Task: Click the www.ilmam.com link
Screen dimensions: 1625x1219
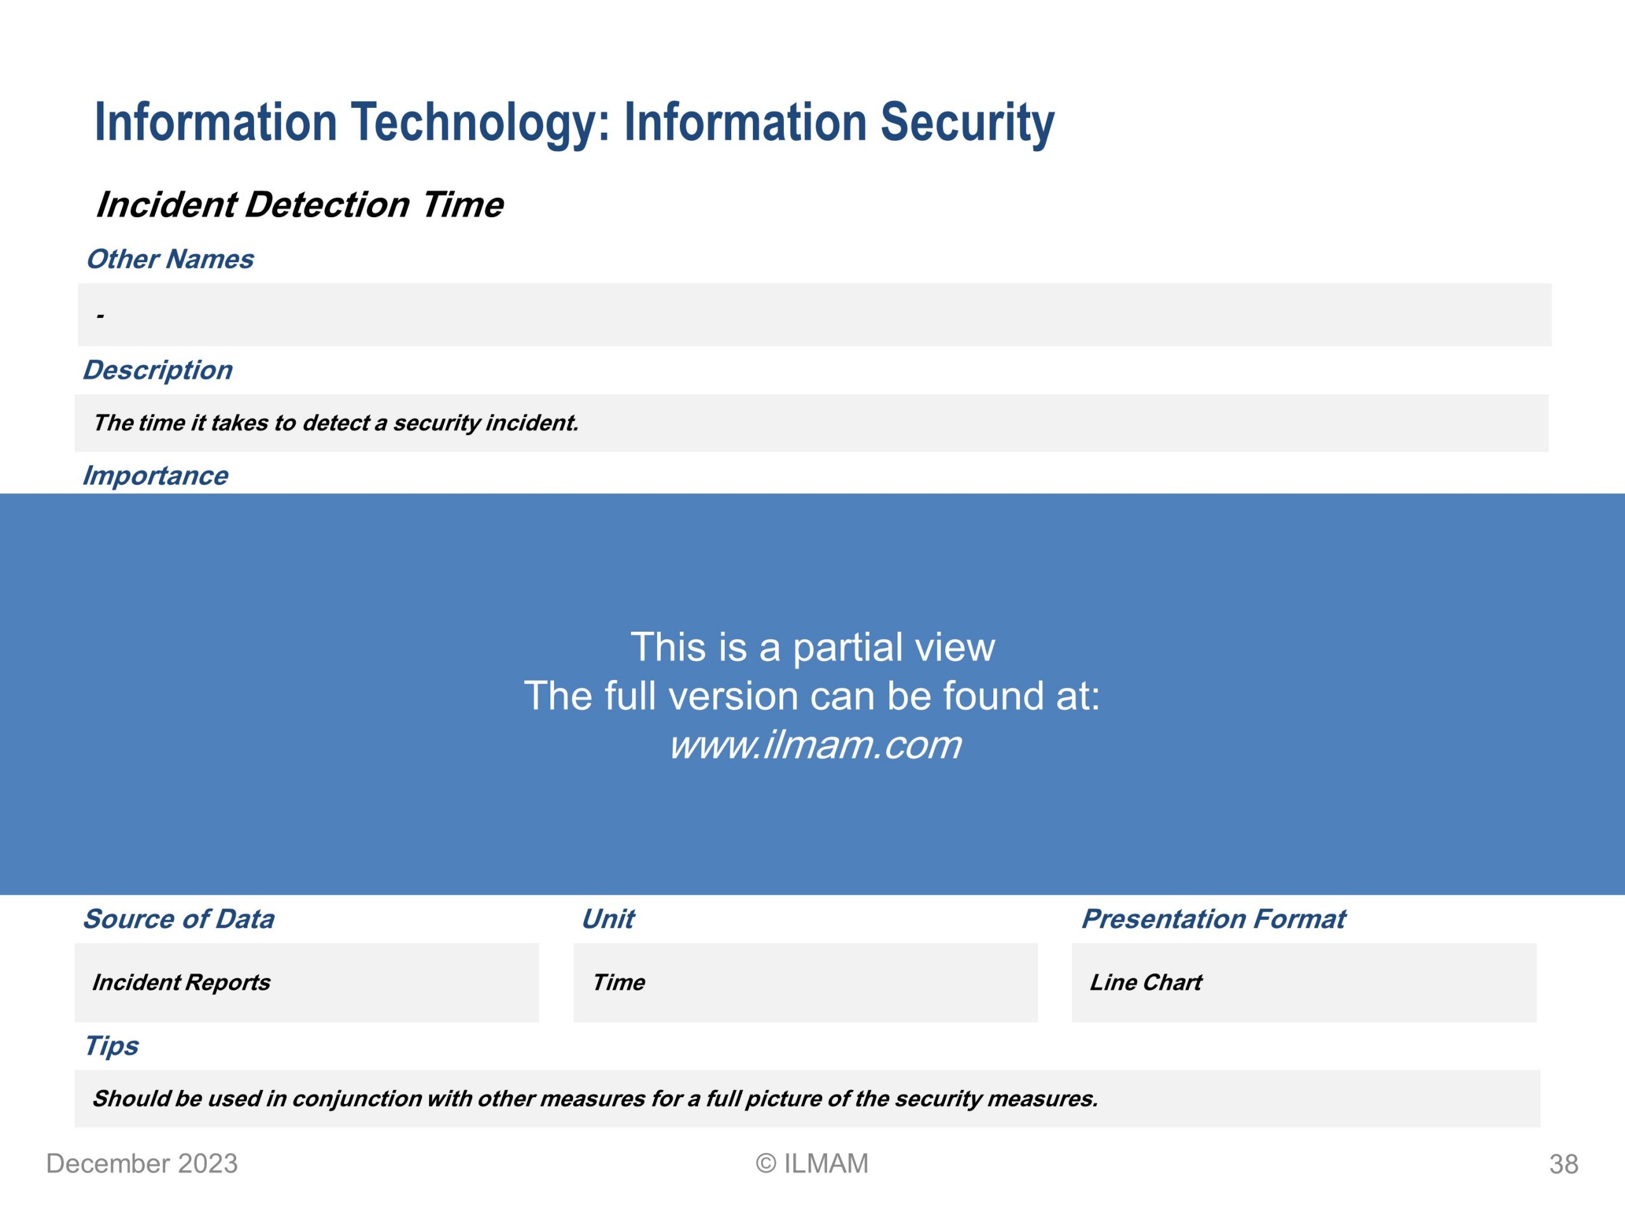Action: pos(814,745)
